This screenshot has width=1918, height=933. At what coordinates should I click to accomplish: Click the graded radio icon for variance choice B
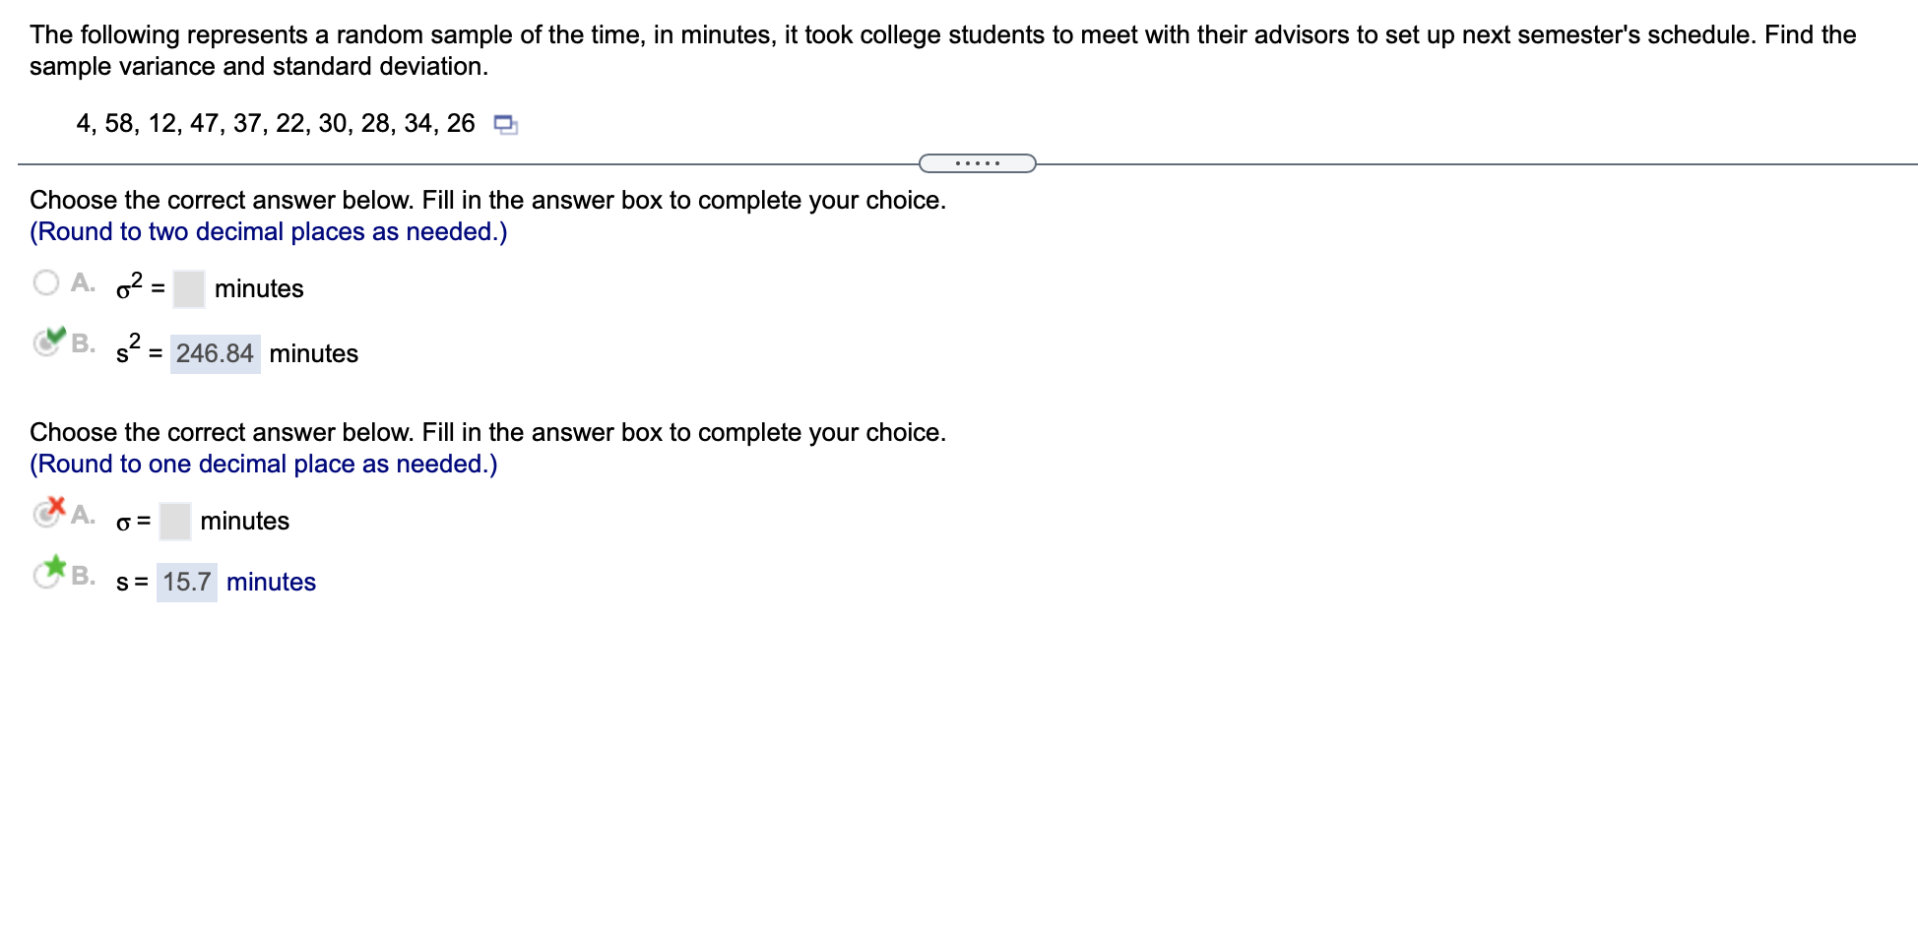coord(46,344)
